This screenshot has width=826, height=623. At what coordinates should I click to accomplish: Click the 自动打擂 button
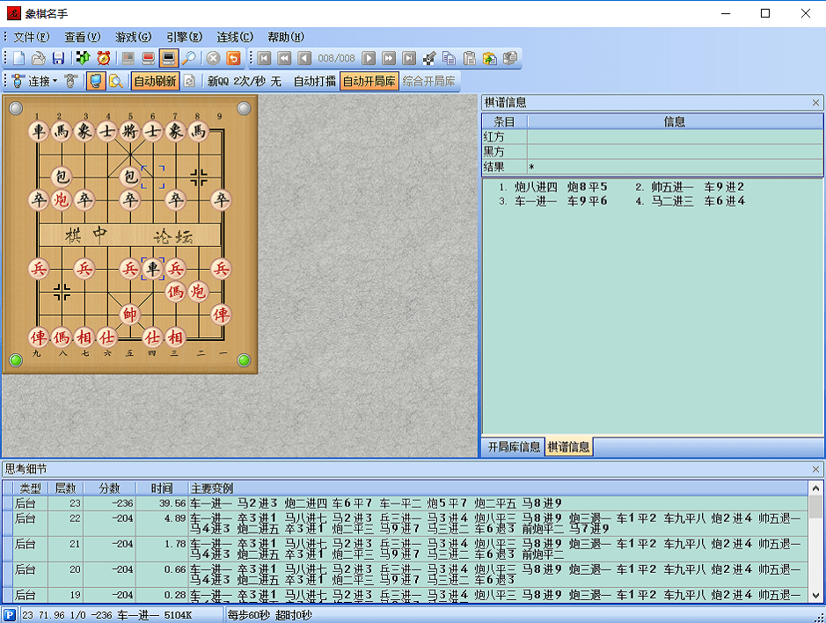click(317, 81)
